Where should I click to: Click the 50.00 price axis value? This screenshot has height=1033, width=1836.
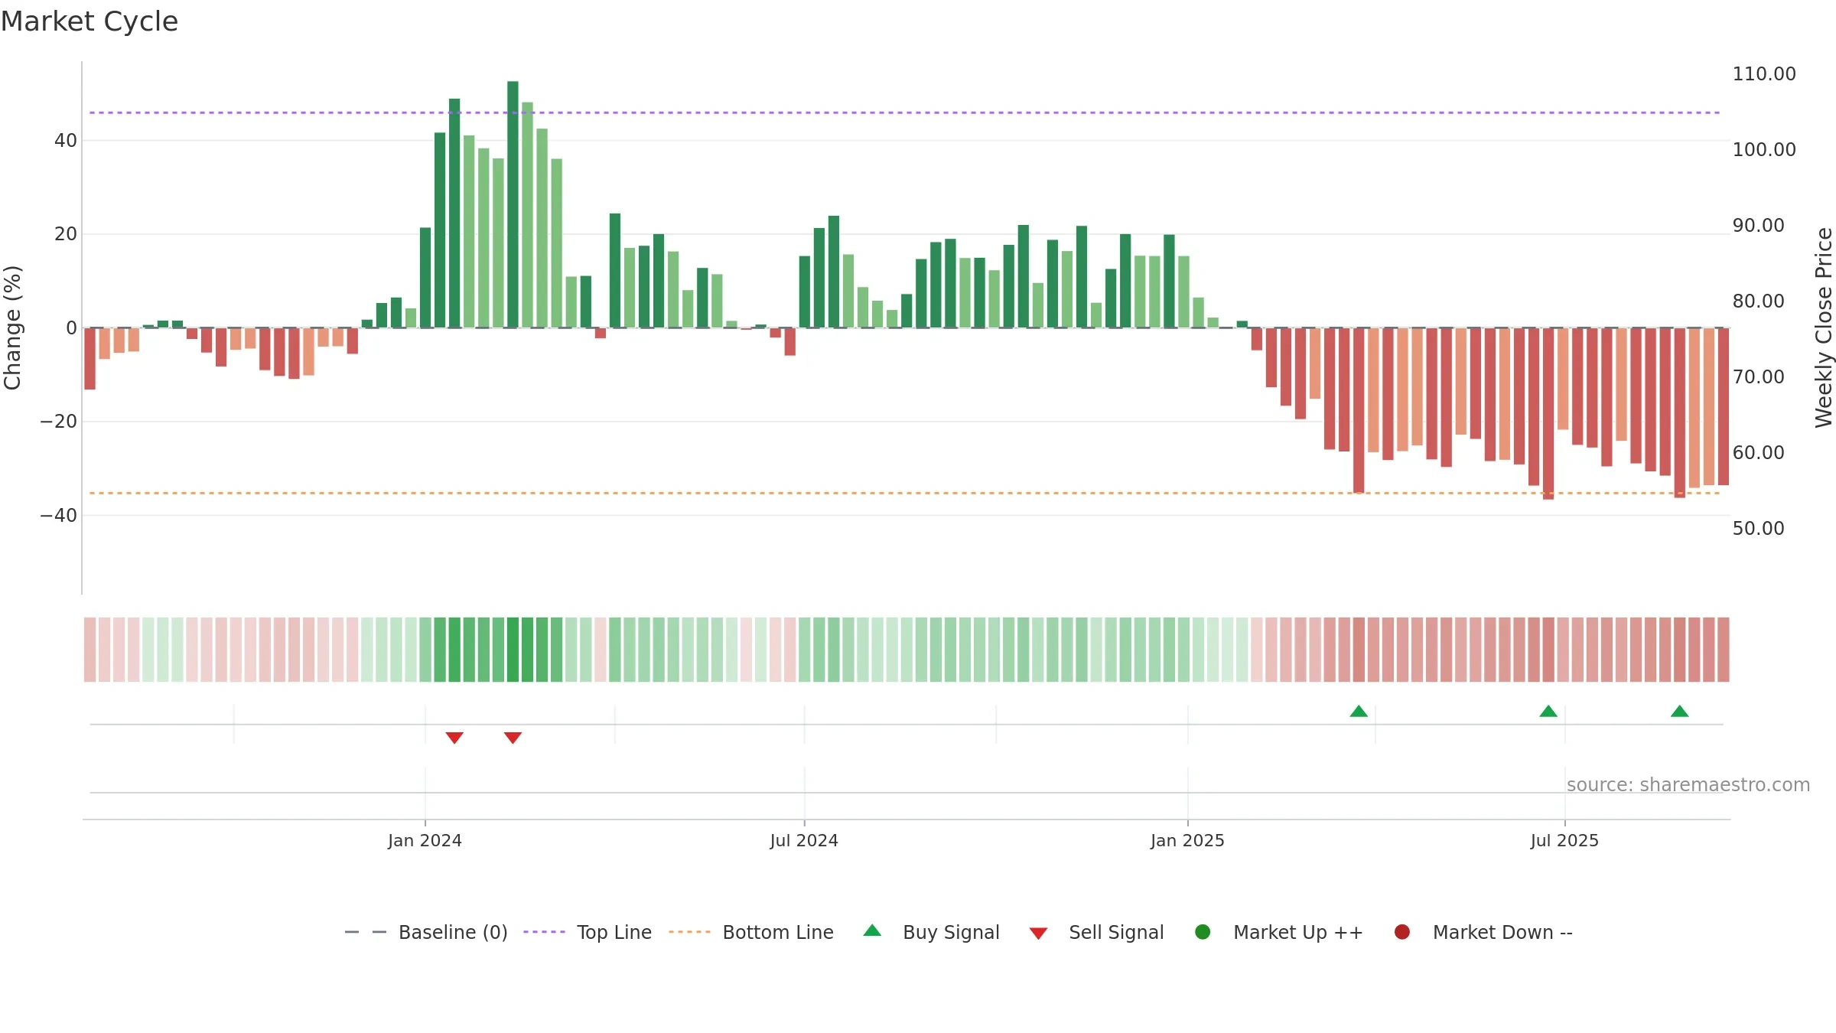(1758, 529)
